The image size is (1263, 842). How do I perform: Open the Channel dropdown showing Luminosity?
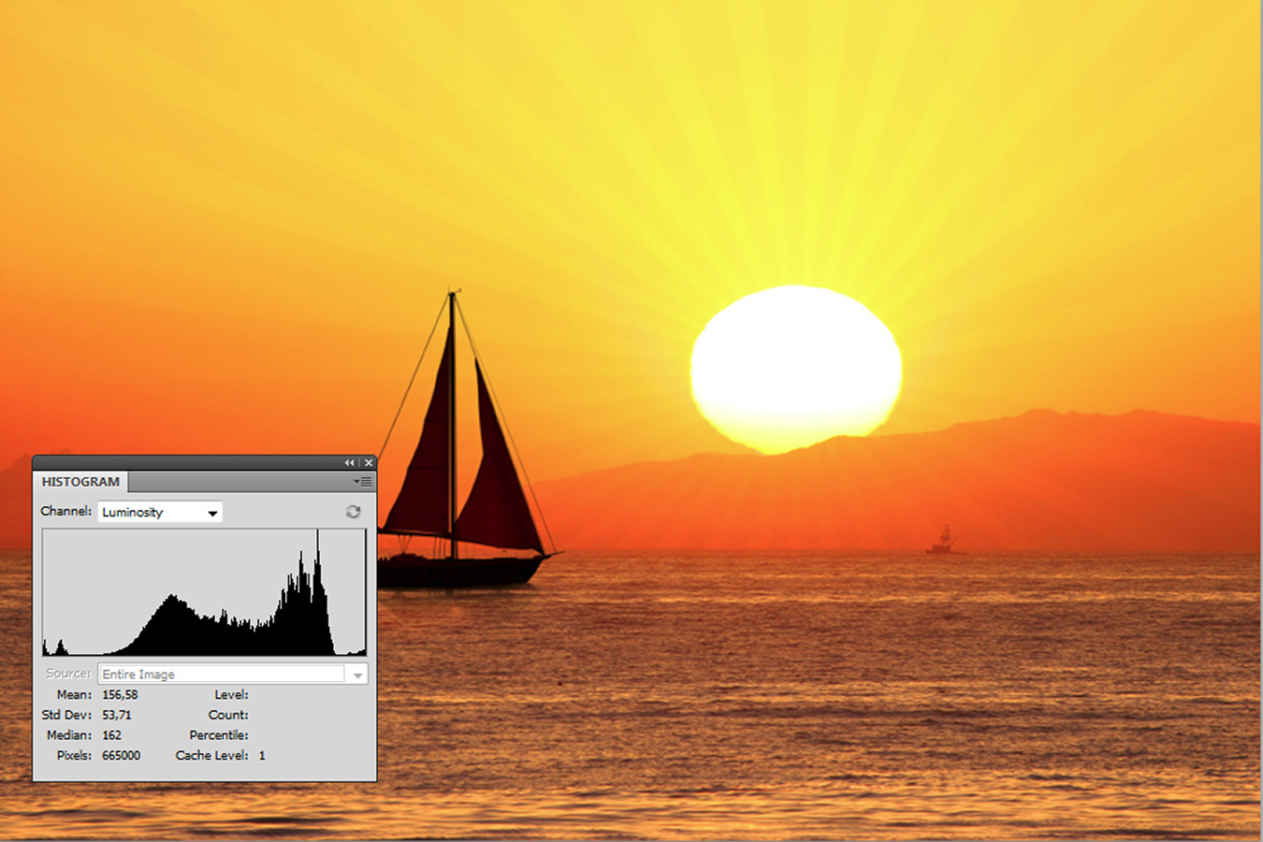[160, 512]
